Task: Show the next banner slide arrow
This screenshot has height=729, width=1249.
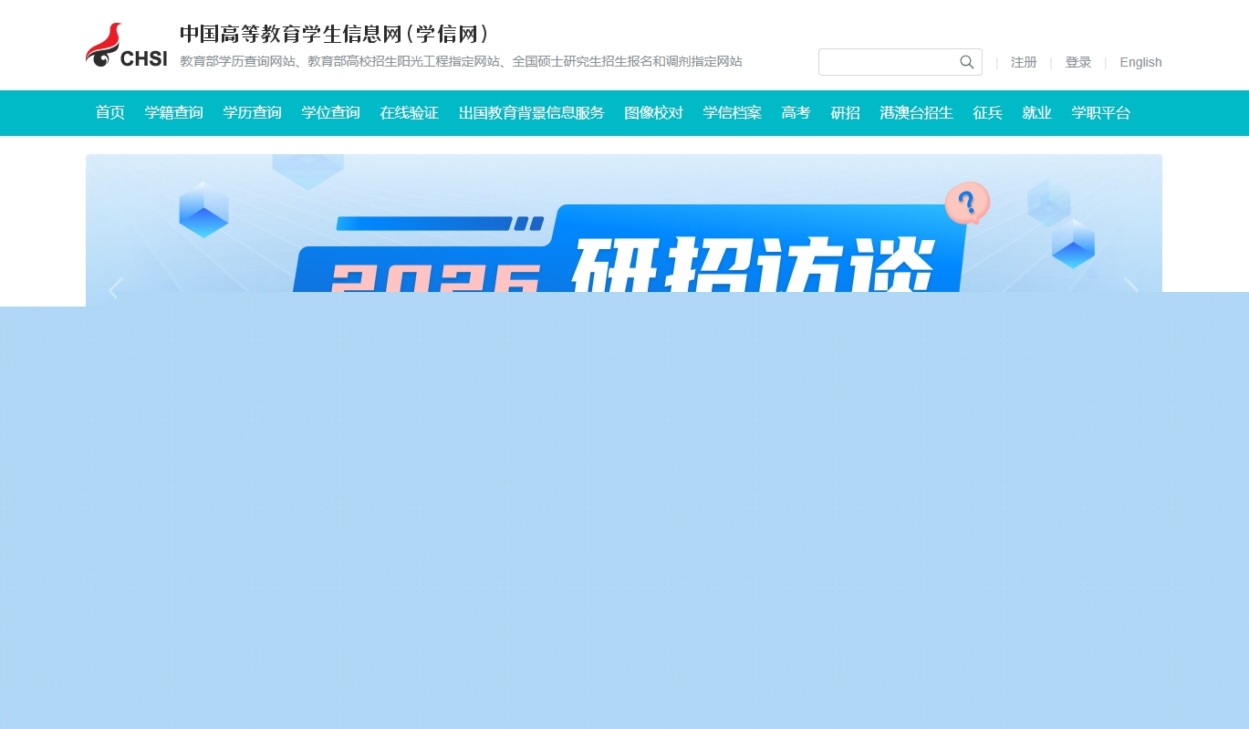Action: (1131, 287)
